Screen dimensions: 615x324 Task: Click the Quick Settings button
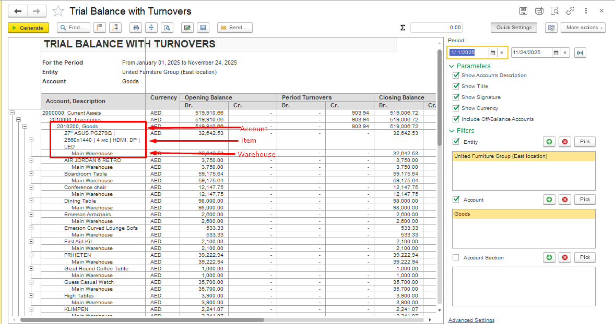514,28
